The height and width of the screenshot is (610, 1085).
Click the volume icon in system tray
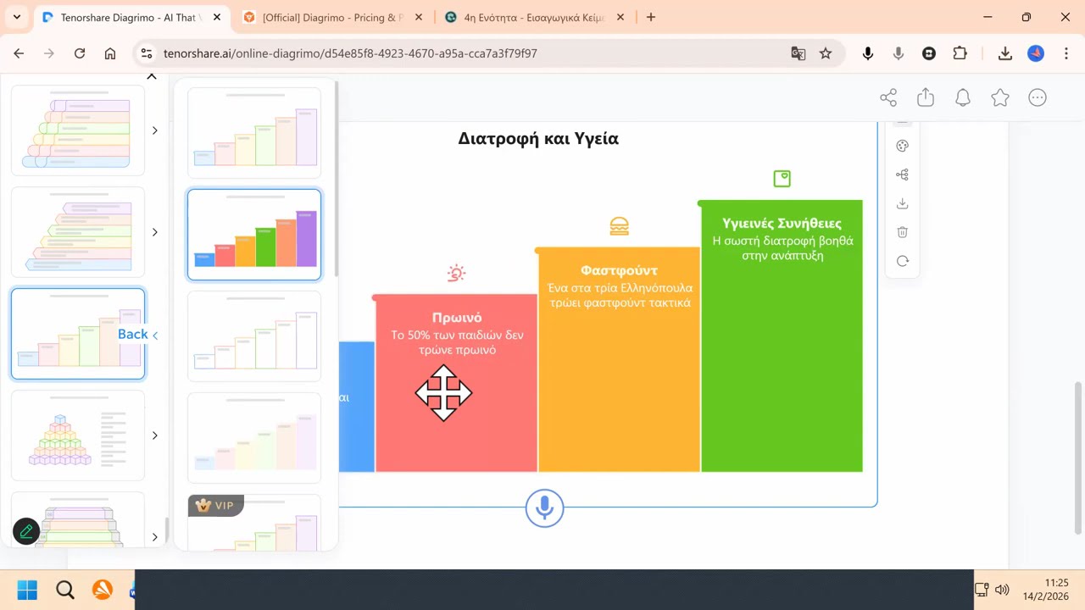1002,590
